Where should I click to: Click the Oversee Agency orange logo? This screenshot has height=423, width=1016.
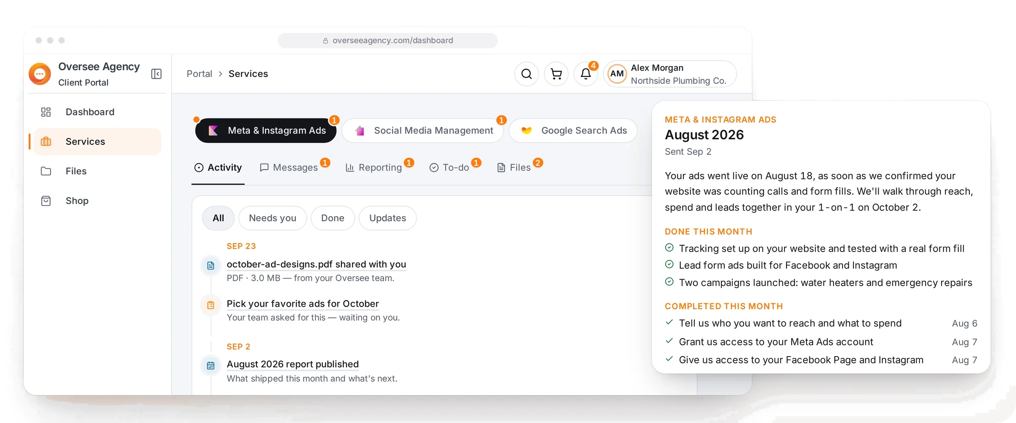40,74
